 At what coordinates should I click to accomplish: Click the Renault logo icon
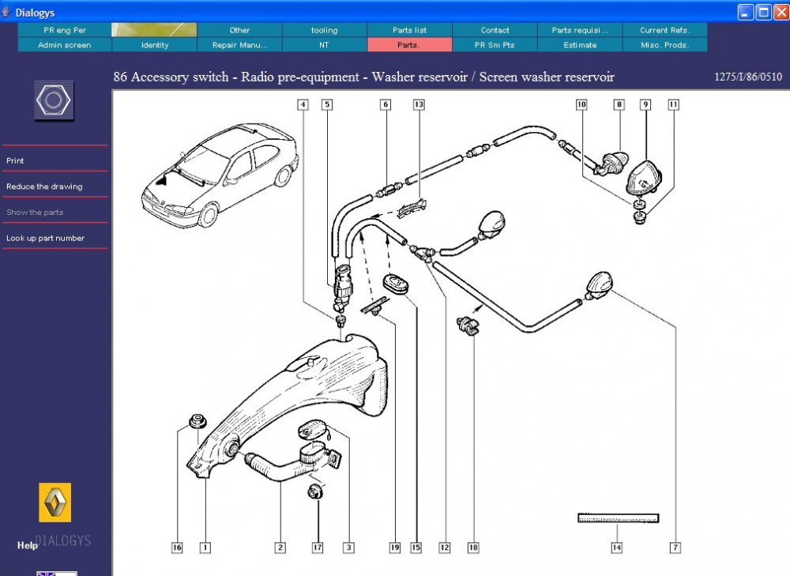(x=55, y=503)
